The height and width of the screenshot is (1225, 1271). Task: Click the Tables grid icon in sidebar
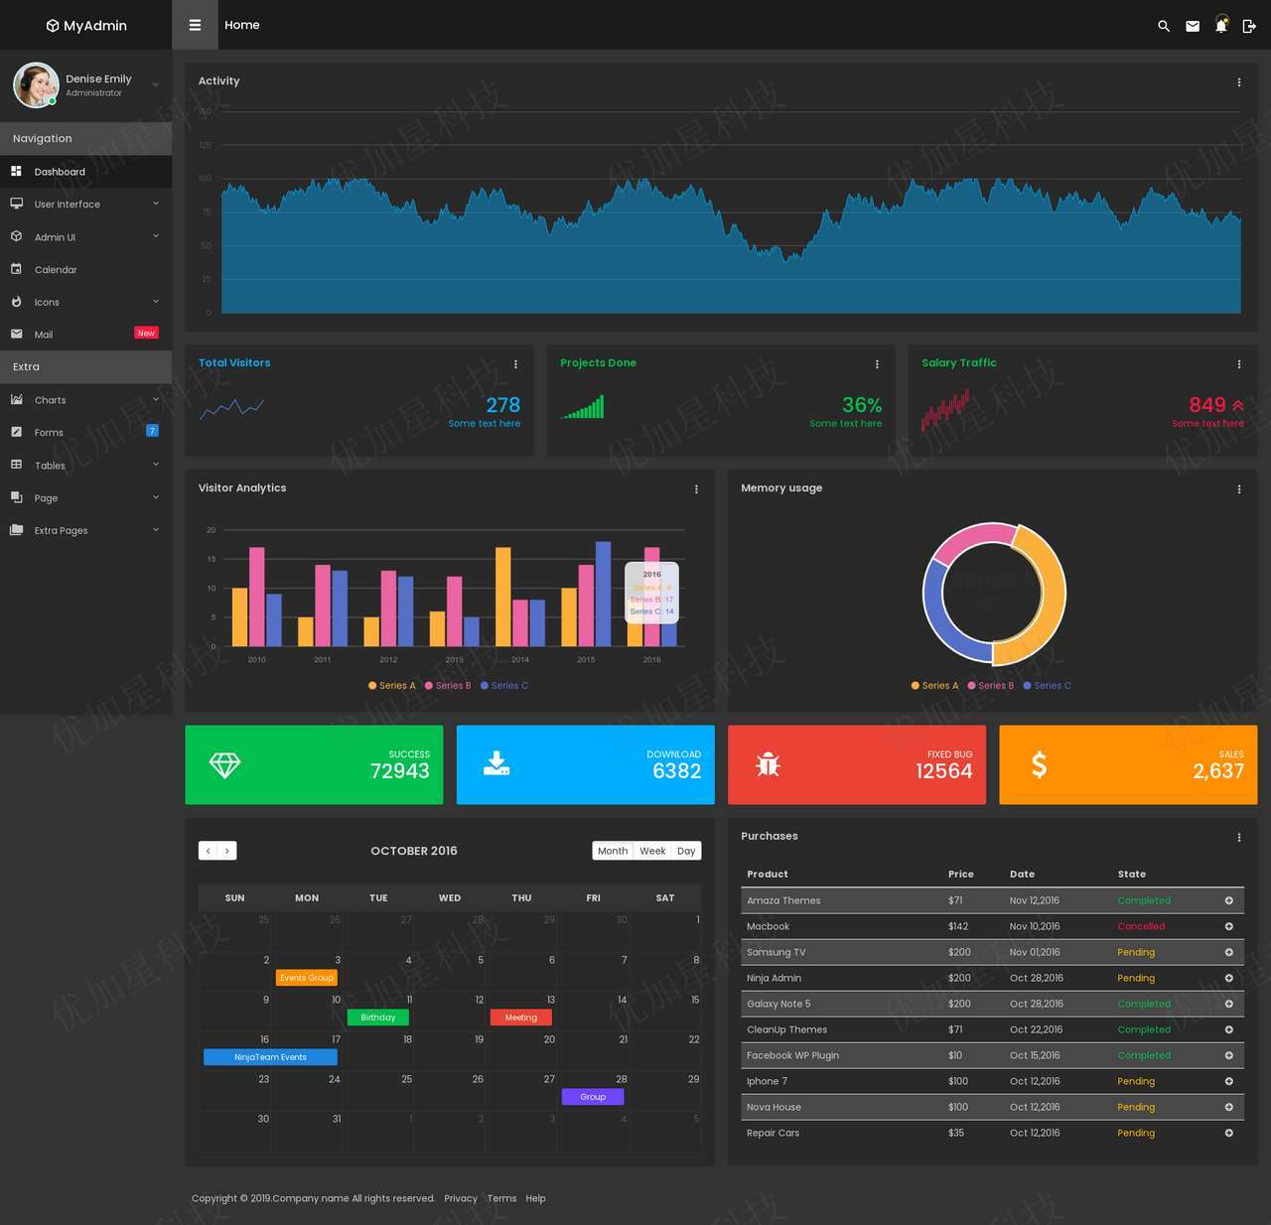coord(16,465)
